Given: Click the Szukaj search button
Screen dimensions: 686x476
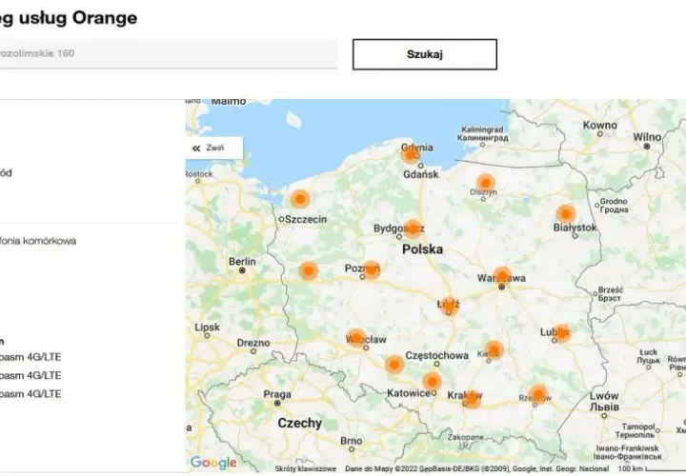Looking at the screenshot, I should pyautogui.click(x=424, y=54).
